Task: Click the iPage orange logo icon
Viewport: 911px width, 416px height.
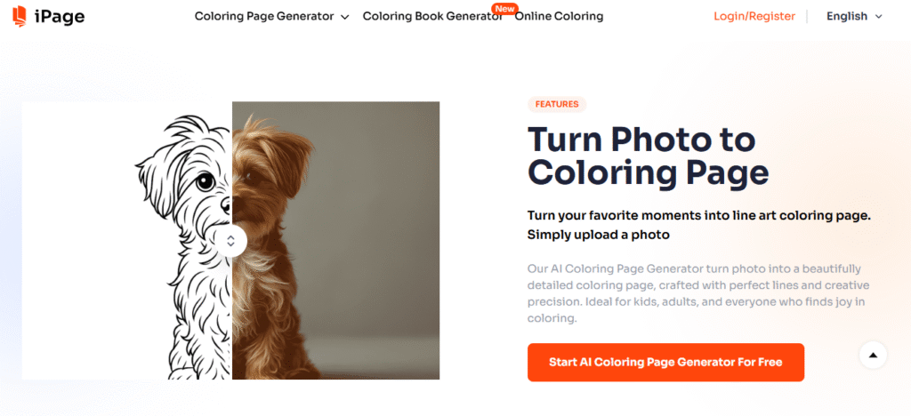Action: pyautogui.click(x=20, y=16)
